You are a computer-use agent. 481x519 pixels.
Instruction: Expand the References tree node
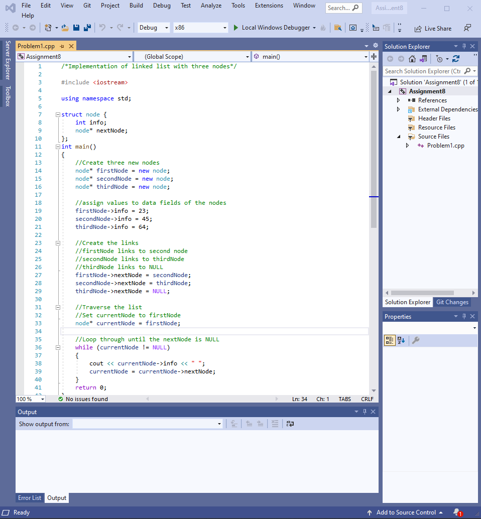click(398, 100)
